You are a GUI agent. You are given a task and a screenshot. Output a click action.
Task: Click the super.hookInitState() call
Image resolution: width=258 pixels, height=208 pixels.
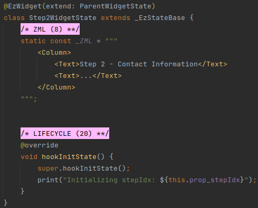82,169
